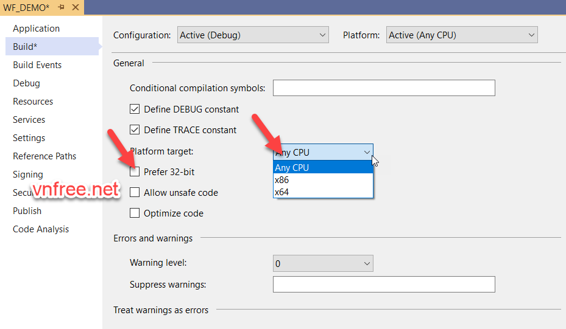This screenshot has height=329, width=566.
Task: Open the Signing page
Action: [x=28, y=175]
